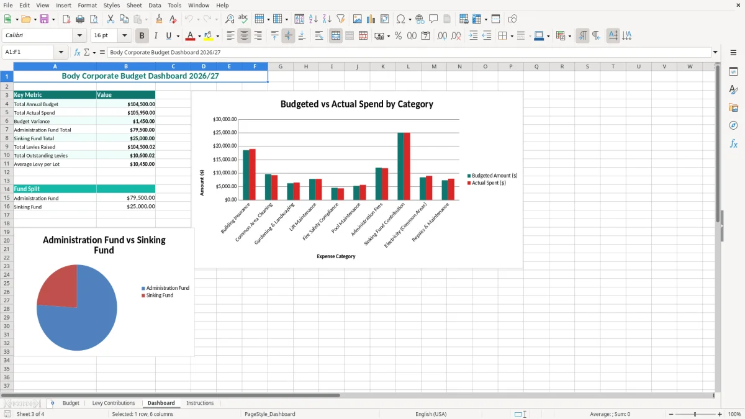Open the Functions sidebar deck
Viewport: 745px width, 419px height.
[733, 143]
